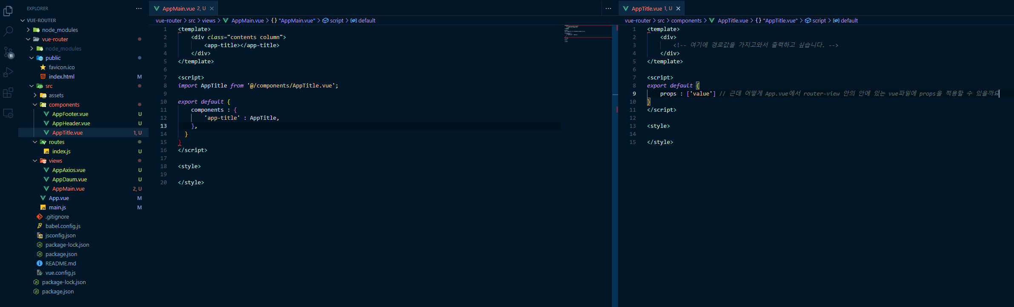
Task: Open root-level package-lock.json at the bottom
Action: click(x=83, y=282)
